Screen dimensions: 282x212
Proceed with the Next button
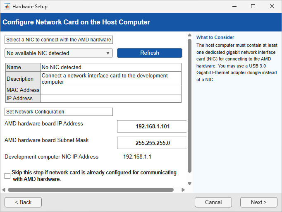[258, 202]
